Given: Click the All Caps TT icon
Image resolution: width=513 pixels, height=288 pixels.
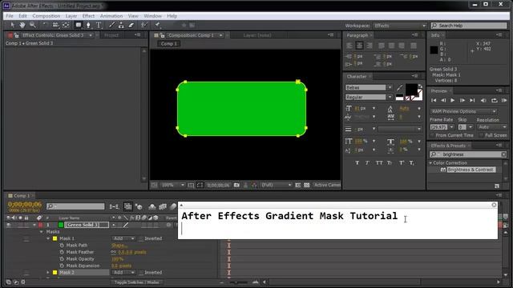Looking at the screenshot, I should tap(379, 162).
